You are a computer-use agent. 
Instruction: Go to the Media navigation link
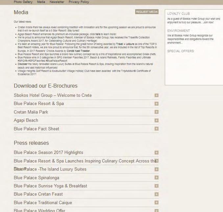pyautogui.click(x=41, y=2)
